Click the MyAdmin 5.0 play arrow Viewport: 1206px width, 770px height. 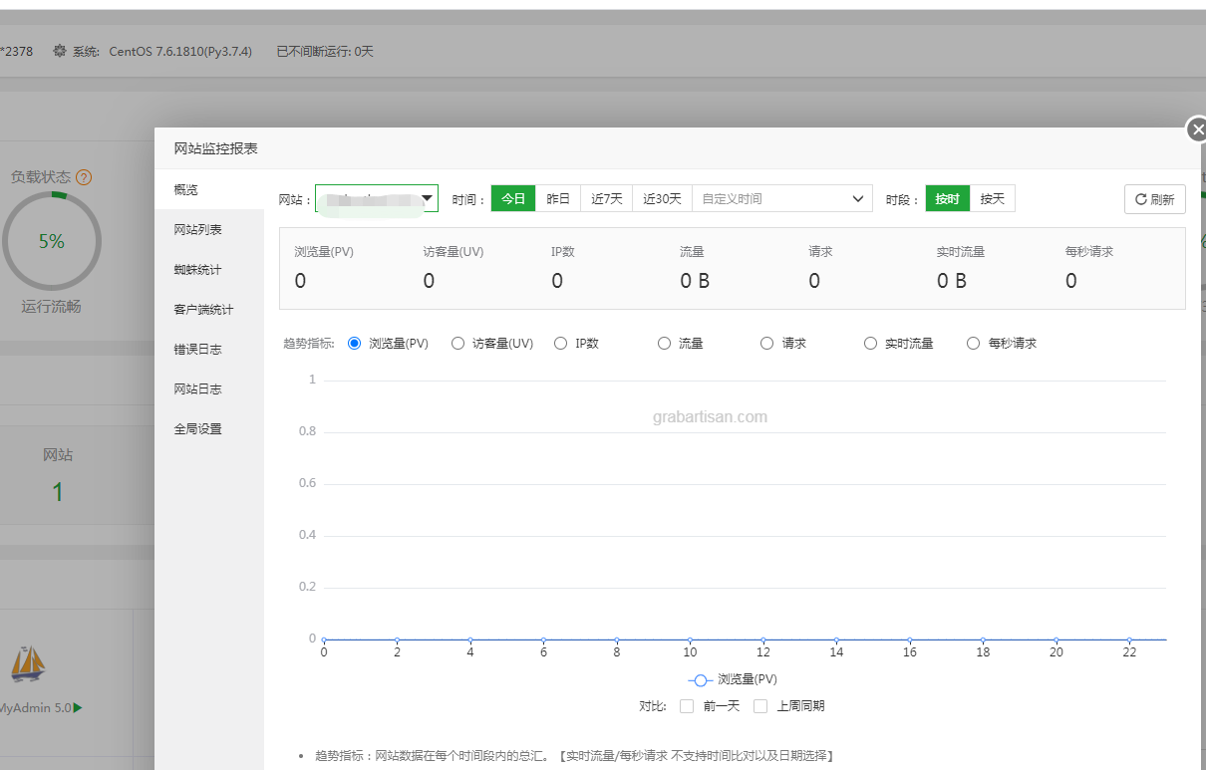(x=78, y=708)
